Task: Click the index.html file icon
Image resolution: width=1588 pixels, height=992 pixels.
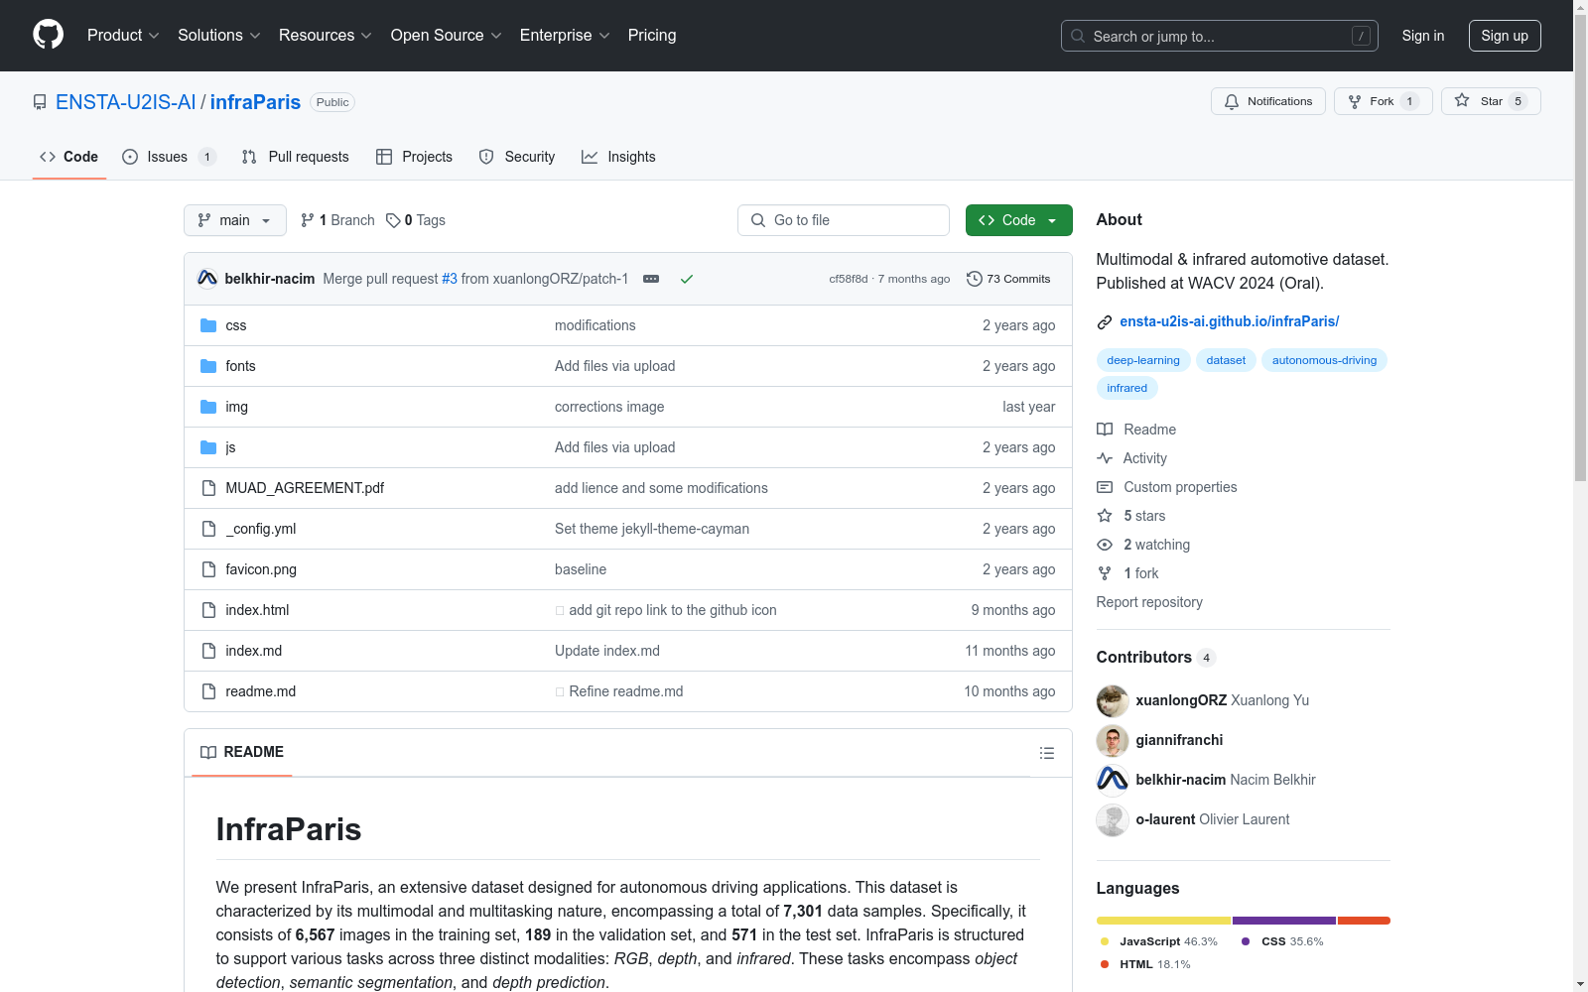Action: tap(208, 610)
